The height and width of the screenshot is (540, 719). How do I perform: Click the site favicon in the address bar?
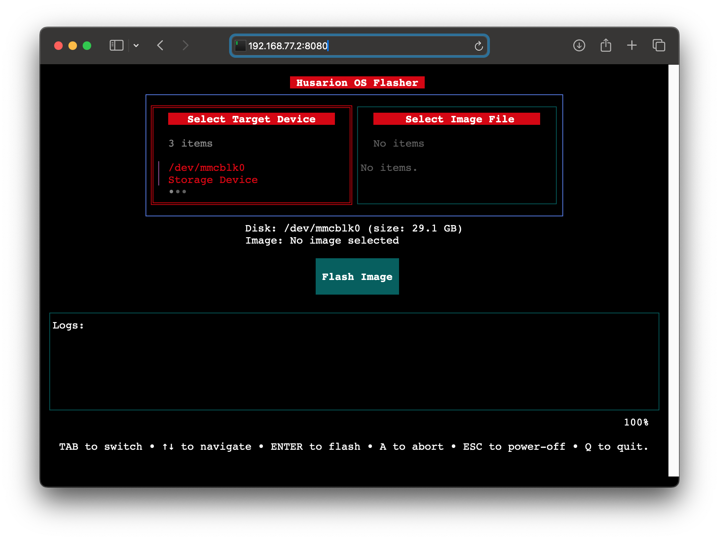(x=240, y=46)
